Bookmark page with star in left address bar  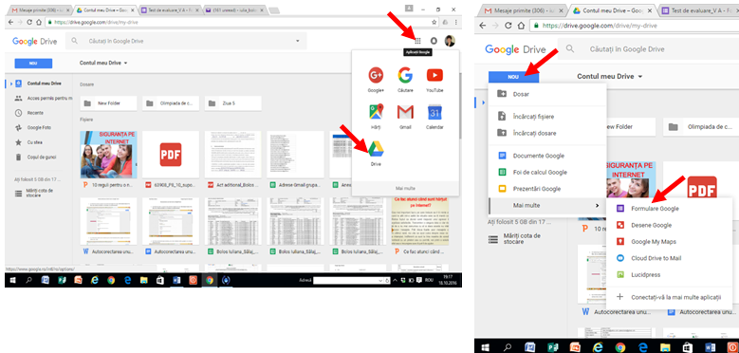(434, 22)
